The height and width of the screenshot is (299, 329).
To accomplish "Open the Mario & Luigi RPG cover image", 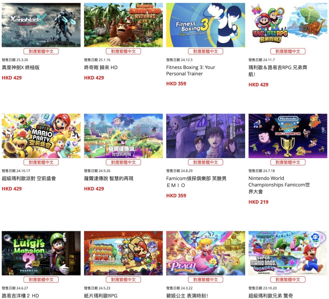I will click(288, 25).
